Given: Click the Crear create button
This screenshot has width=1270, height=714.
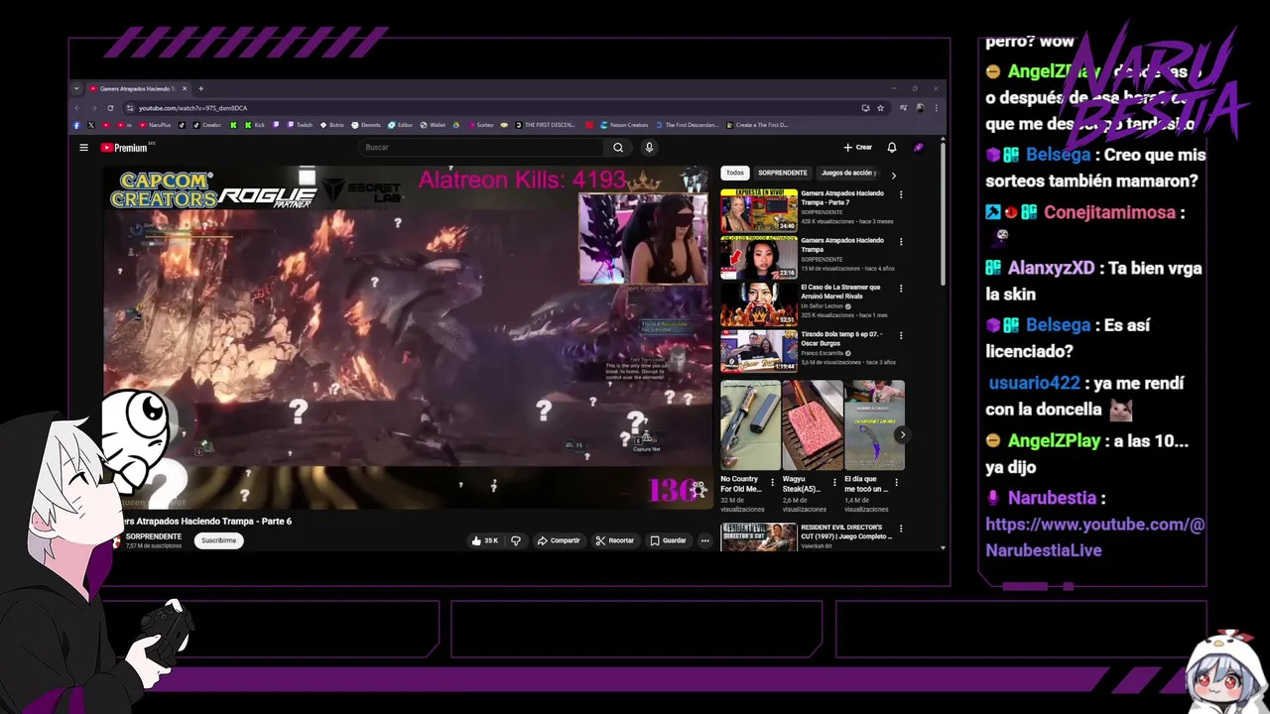Looking at the screenshot, I should (858, 148).
